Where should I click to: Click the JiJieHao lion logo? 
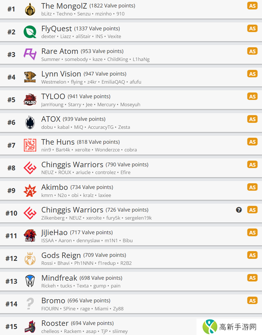(x=30, y=236)
